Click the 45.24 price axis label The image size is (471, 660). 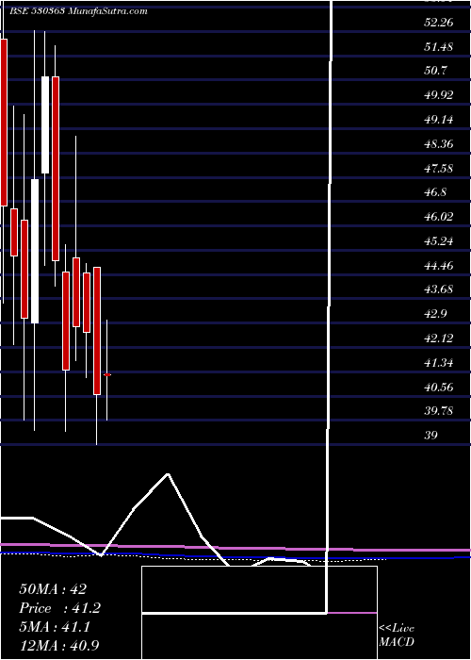click(439, 241)
